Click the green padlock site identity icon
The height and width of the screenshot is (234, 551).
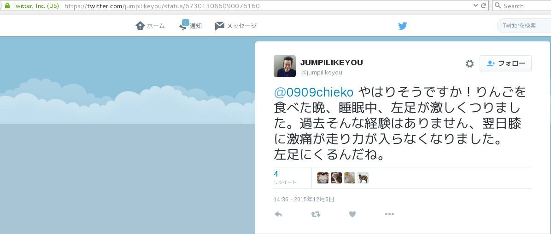pyautogui.click(x=7, y=6)
